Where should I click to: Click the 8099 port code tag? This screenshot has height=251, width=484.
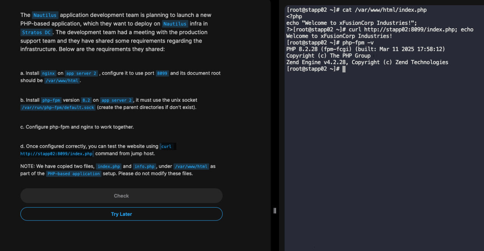pos(162,73)
